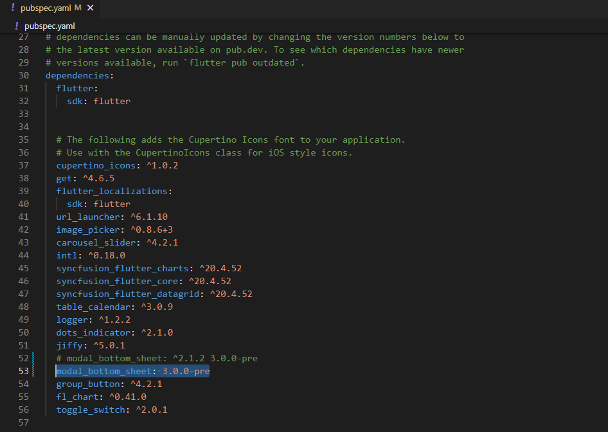Click commented modal_bottom_sheet line 52
The height and width of the screenshot is (432, 608).
click(x=157, y=358)
